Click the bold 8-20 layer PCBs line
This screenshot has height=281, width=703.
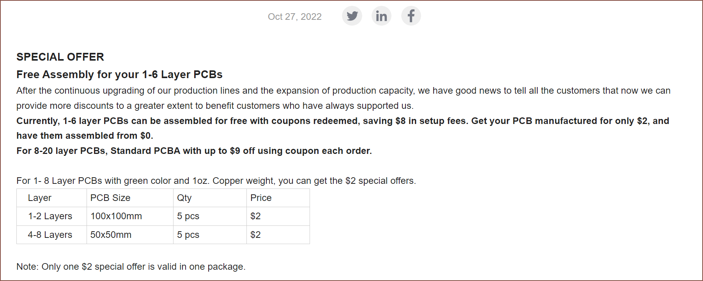(x=194, y=151)
